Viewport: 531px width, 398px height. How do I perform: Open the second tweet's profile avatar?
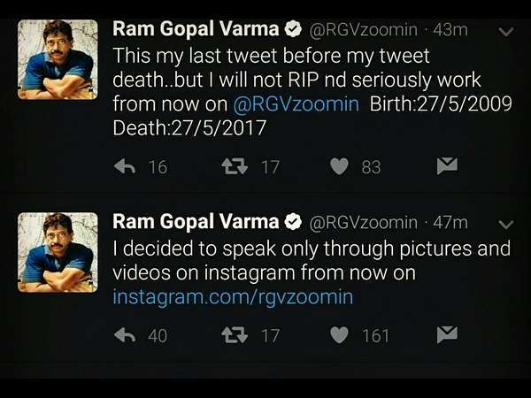[x=58, y=252]
